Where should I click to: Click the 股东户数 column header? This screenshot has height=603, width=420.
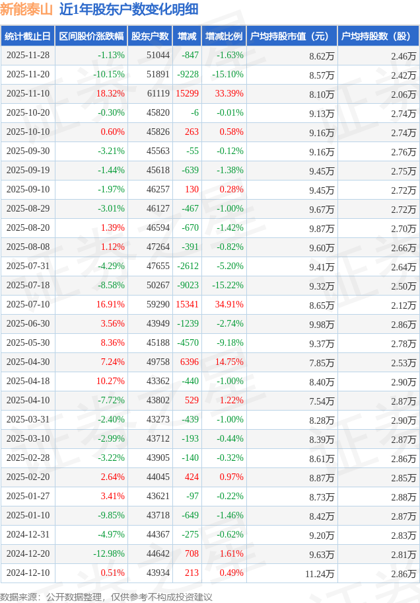149,36
